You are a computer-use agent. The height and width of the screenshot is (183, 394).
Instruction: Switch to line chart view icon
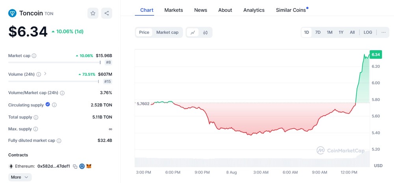pos(193,32)
